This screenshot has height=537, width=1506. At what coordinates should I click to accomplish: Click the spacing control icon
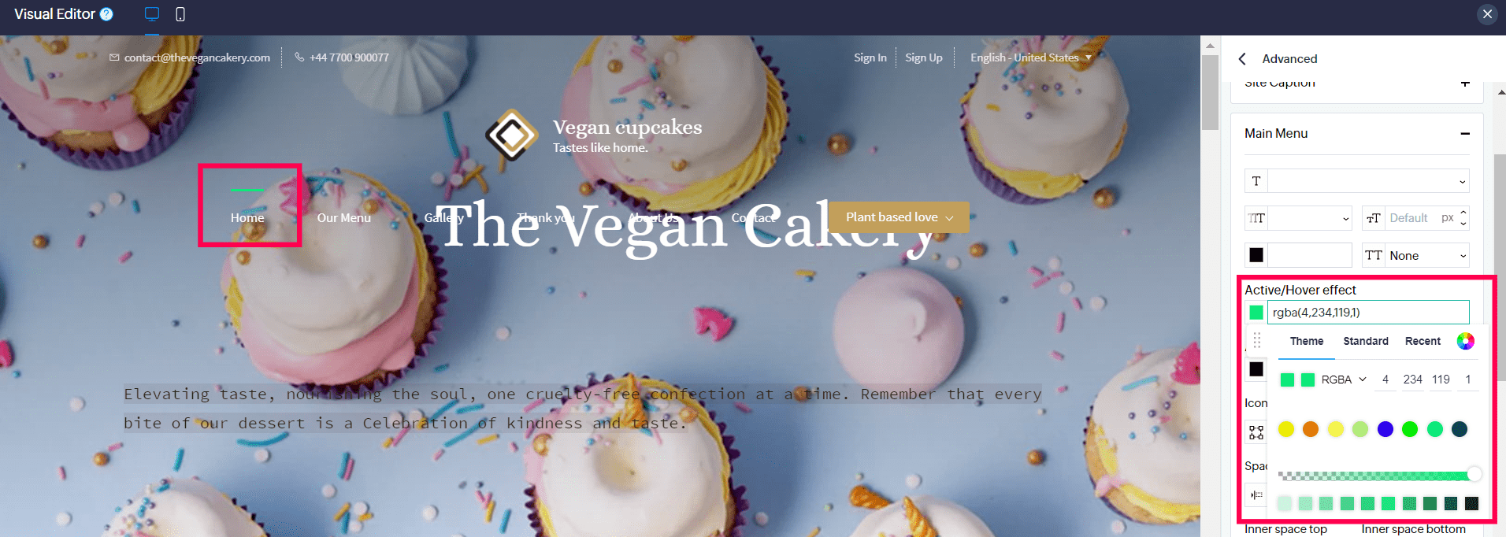pos(1256,494)
